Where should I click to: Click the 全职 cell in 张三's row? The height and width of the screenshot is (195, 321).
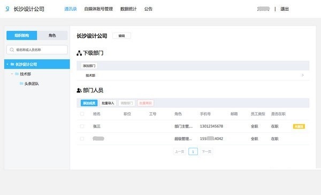click(x=255, y=126)
